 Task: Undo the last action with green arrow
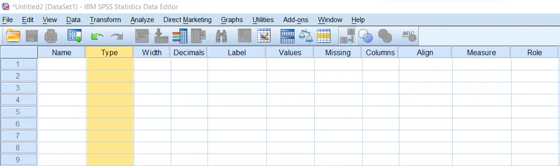(x=97, y=36)
